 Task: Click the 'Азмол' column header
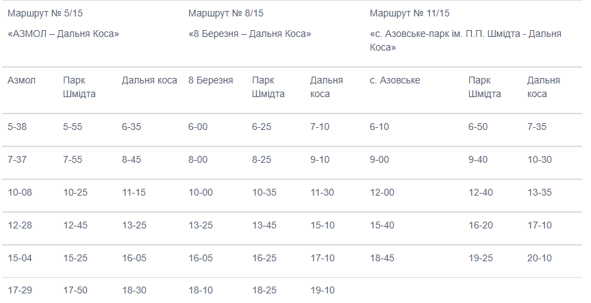coord(21,80)
